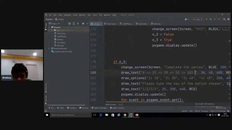Open the main run configuration dropdown
This screenshot has height=130, width=232.
pos(198,19)
